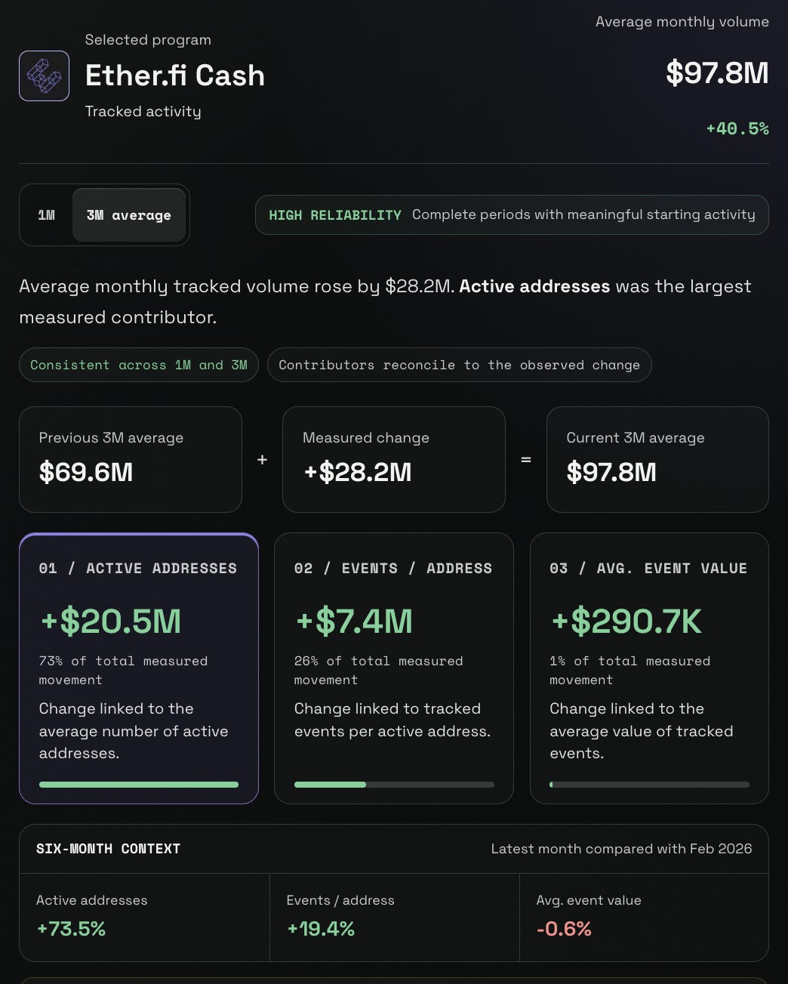Open the Current 3M average card
788x984 pixels.
[657, 459]
